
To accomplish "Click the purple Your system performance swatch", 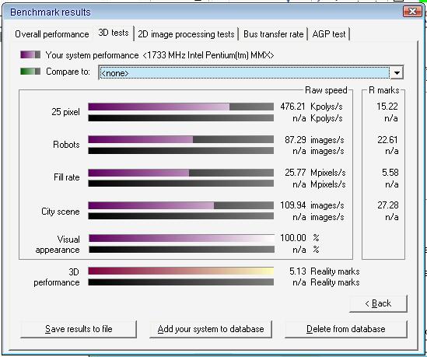I will click(x=30, y=54).
